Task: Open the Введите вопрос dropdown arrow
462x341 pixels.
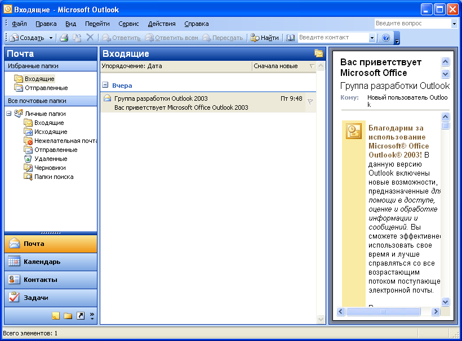Action: [x=454, y=24]
